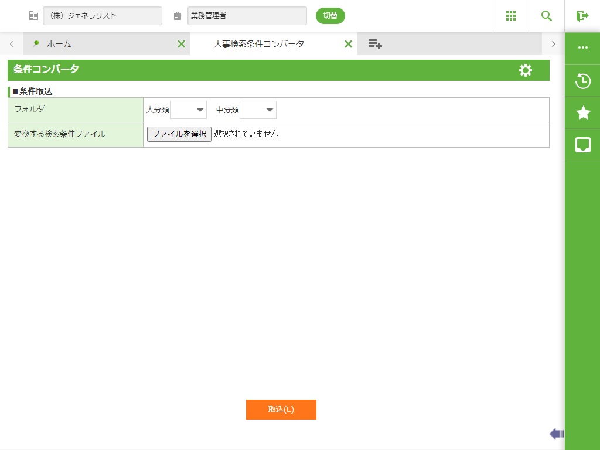Expand the 大分類 dropdown
Viewport: 600px width, 450px height.
coord(188,110)
